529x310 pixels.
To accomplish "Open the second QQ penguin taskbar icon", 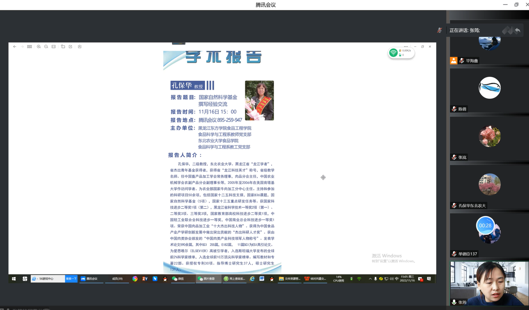I will [x=272, y=279].
